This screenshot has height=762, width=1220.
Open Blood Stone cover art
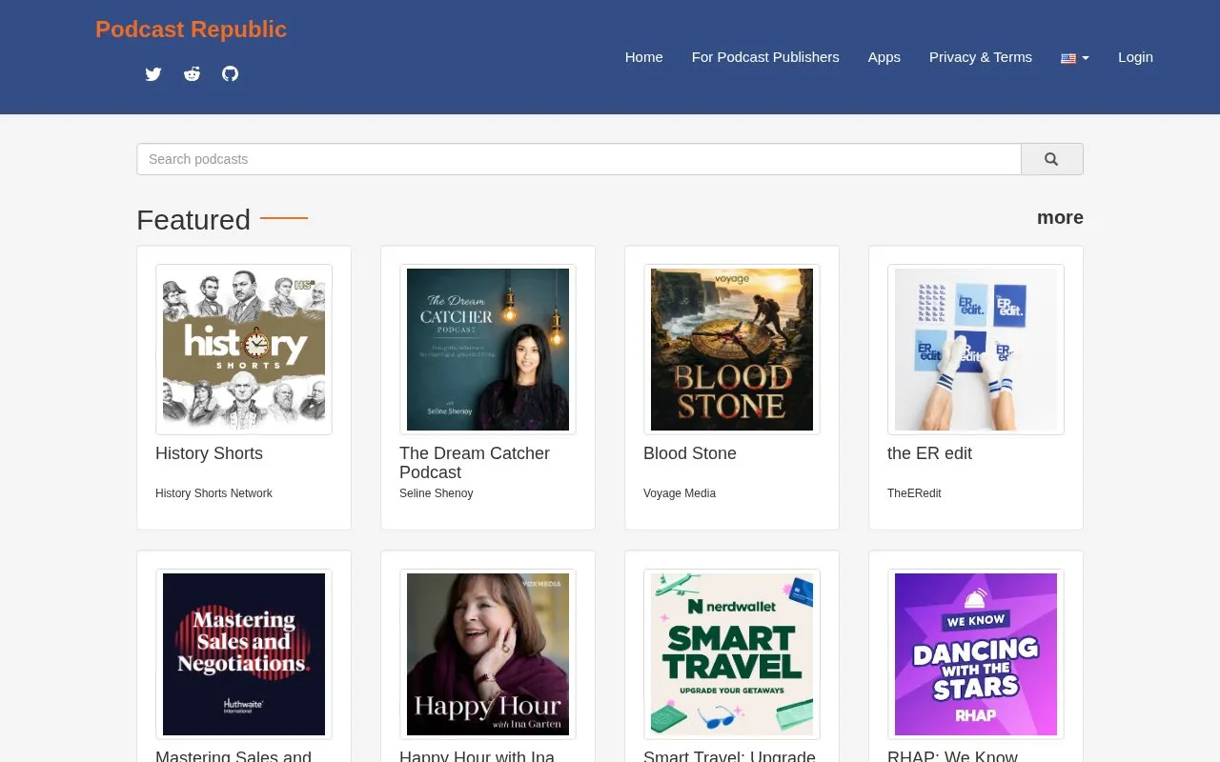732,350
